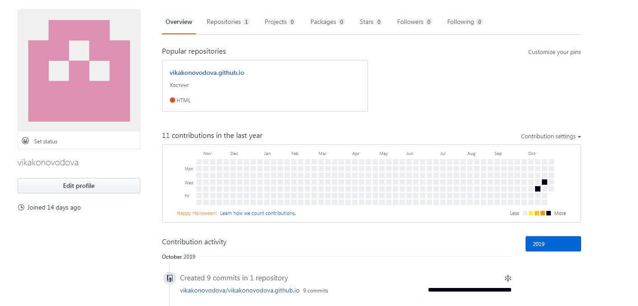Click the clock icon beside Joined date

coord(21,207)
